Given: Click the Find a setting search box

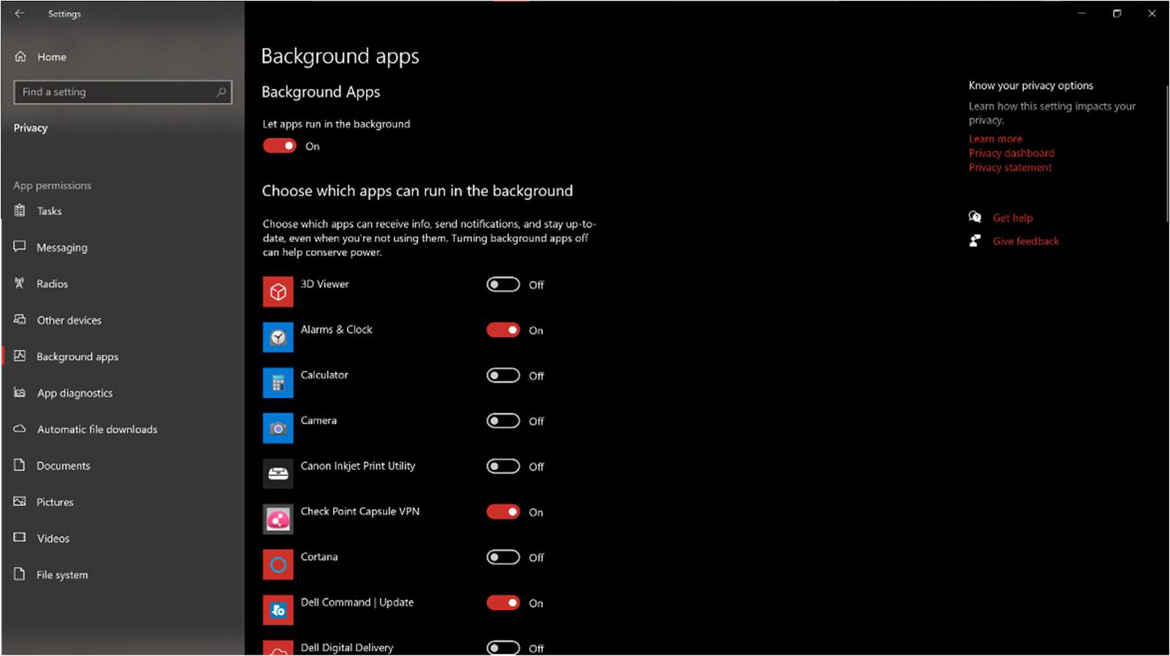Looking at the screenshot, I should 123,92.
